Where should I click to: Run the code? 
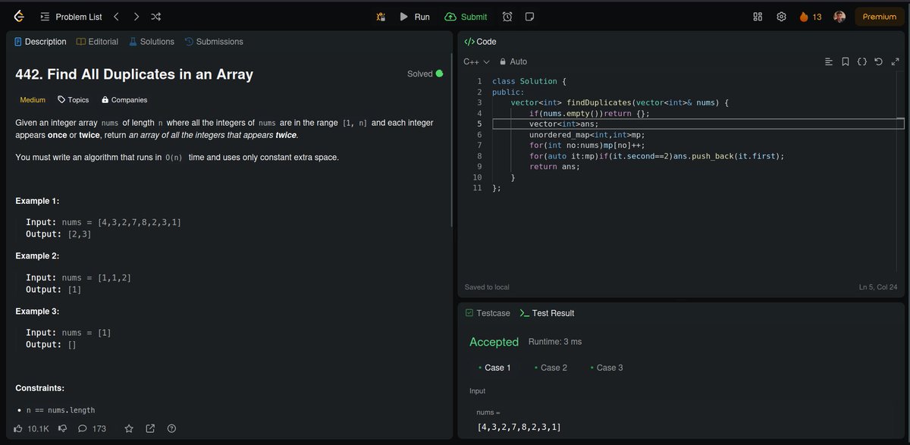(414, 17)
